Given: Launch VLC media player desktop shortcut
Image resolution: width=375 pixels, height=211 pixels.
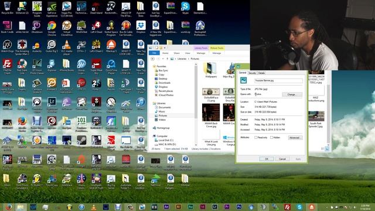Looking at the screenshot, I should click(66, 47).
